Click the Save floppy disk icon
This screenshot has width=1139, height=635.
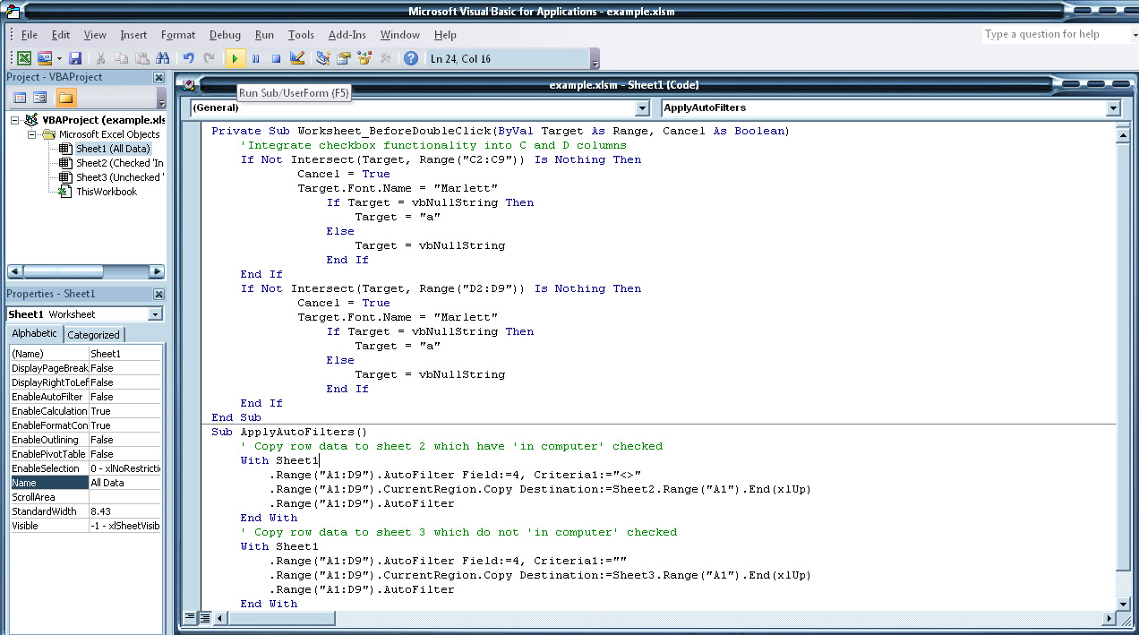(76, 58)
